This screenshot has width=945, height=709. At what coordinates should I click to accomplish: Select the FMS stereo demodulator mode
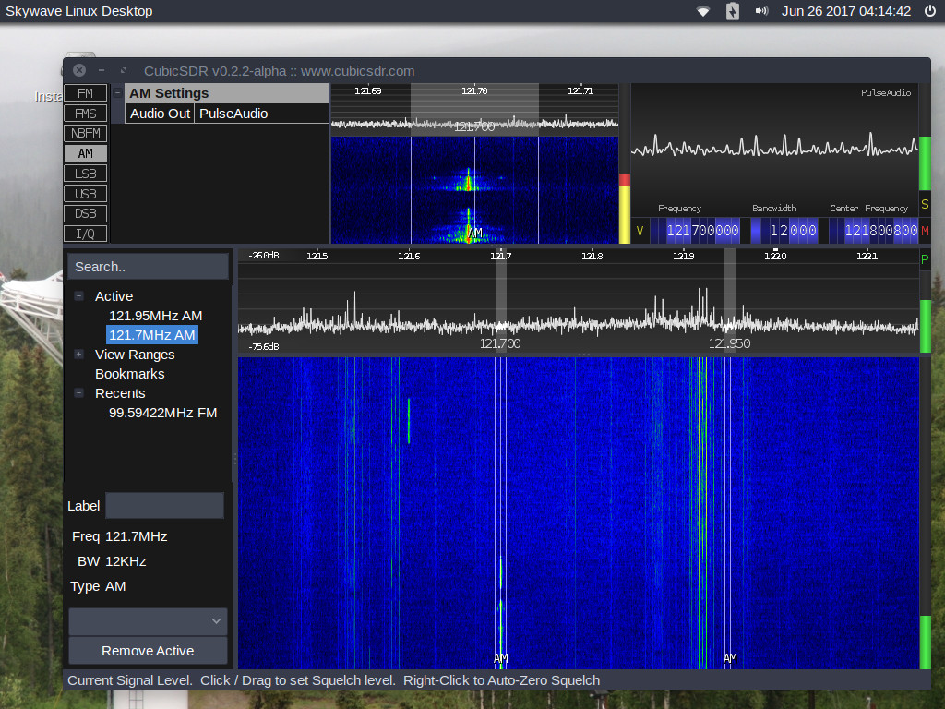[85, 113]
